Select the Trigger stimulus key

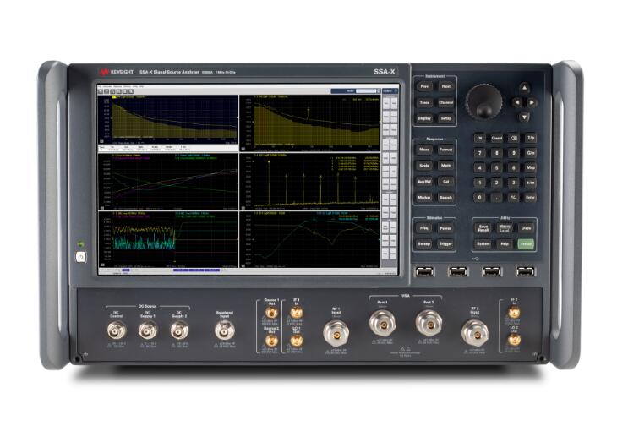(x=445, y=243)
